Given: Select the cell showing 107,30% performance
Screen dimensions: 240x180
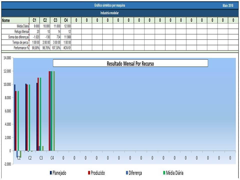Looking at the screenshot, I should point(55,48).
